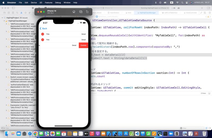Open Spotlight search in menu bar
The width and height of the screenshot is (212, 138).
coord(182,3)
